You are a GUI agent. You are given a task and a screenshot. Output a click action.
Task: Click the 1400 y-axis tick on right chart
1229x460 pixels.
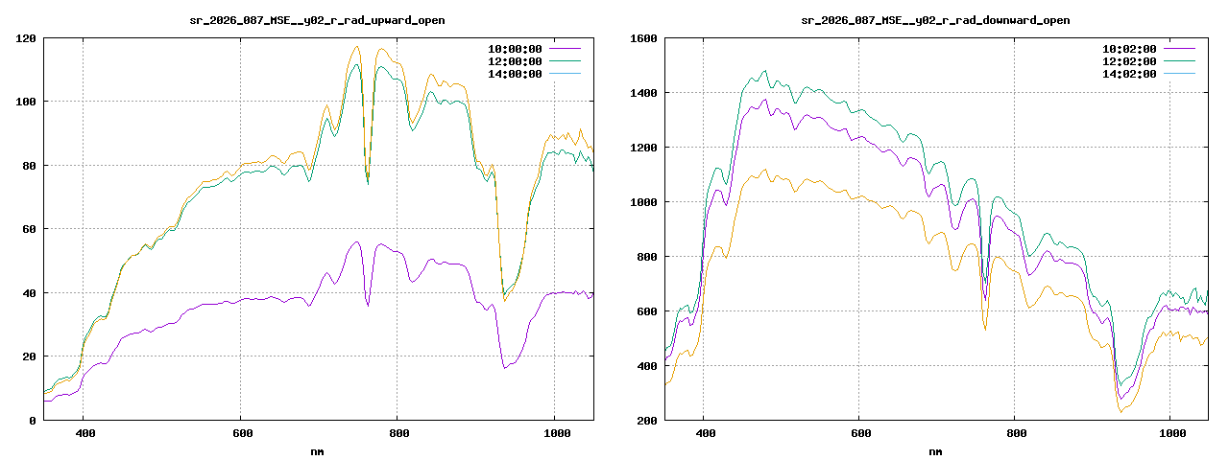tap(642, 93)
